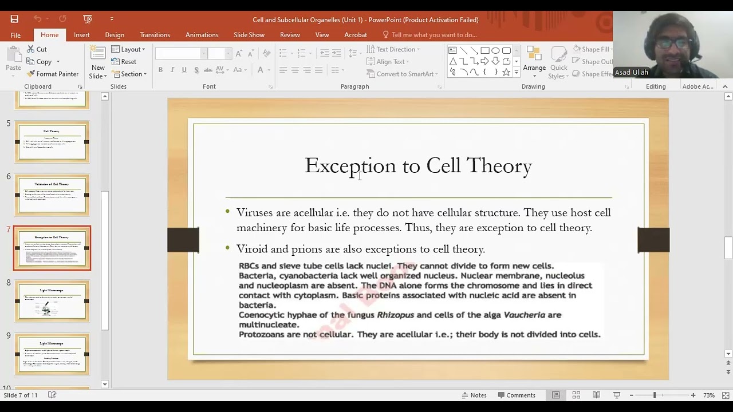The width and height of the screenshot is (733, 412).
Task: Center text in Paragraph group
Action: 295,70
